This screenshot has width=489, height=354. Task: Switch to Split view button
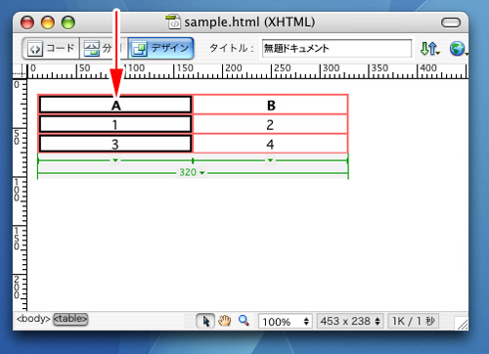click(104, 49)
